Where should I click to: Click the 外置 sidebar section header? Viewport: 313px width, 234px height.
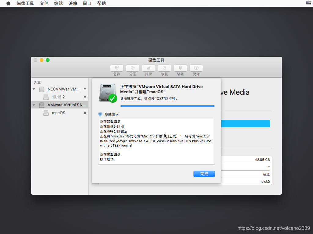click(x=37, y=82)
